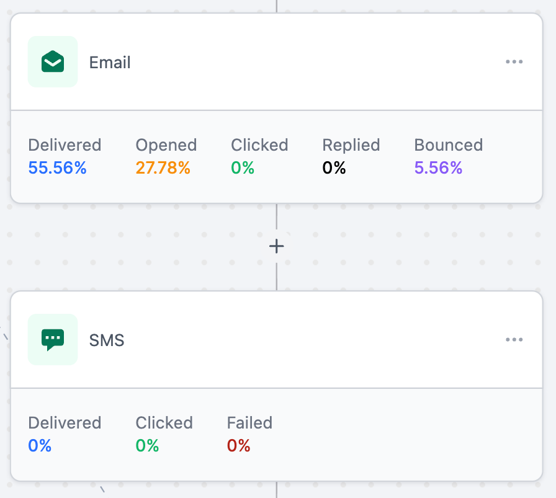Click the Delivered metric on the SMS step
This screenshot has width=556, height=498.
(x=65, y=433)
